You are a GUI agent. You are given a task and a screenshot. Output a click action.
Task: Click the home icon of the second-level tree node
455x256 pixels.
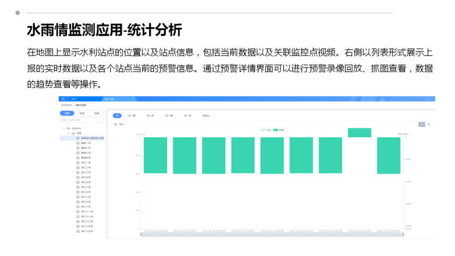pos(74,133)
